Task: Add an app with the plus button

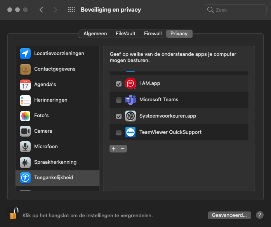Action: 114,149
